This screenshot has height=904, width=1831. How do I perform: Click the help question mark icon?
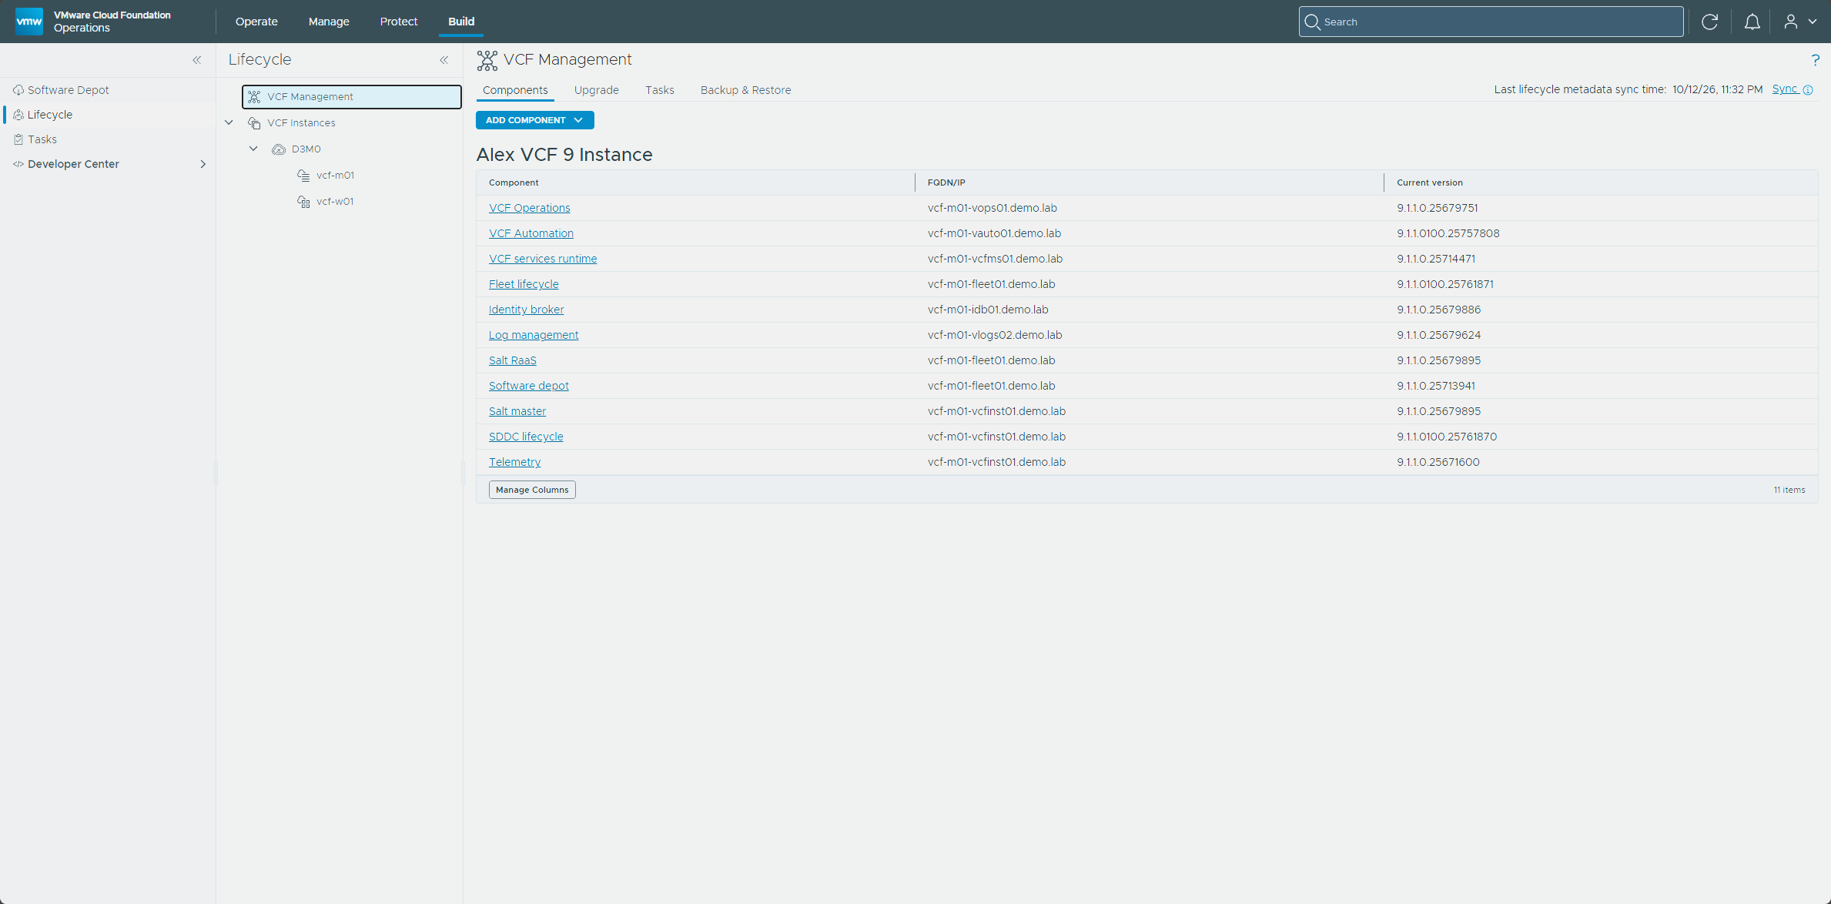[x=1815, y=60]
